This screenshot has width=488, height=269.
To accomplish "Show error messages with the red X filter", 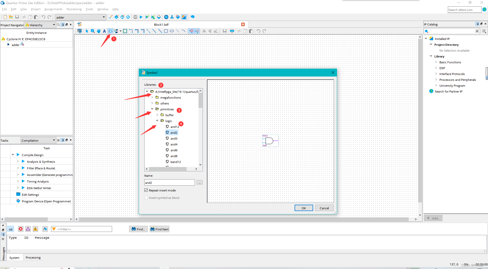I will click(x=21, y=229).
